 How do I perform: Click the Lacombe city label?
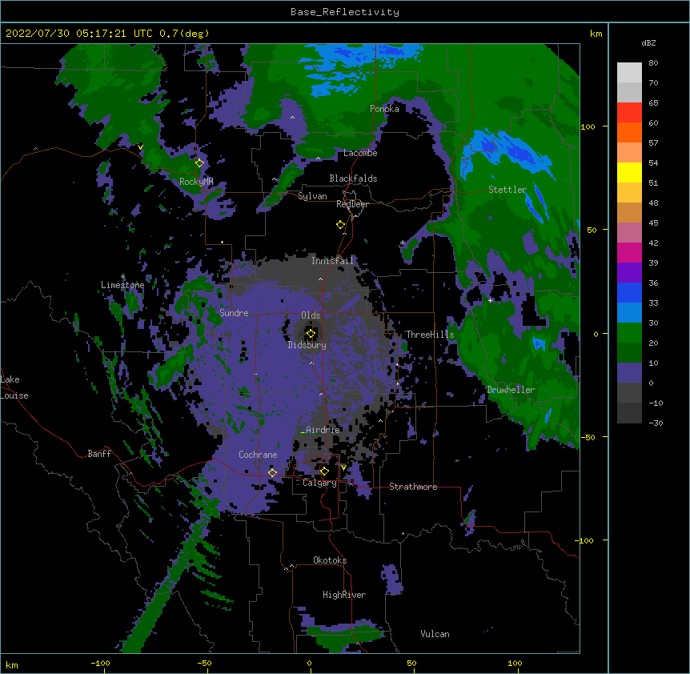tap(360, 153)
